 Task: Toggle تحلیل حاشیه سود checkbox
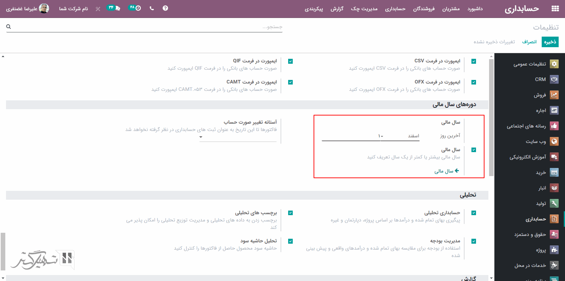click(290, 242)
